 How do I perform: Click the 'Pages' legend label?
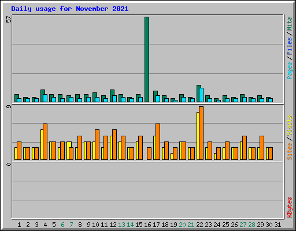click(290, 70)
